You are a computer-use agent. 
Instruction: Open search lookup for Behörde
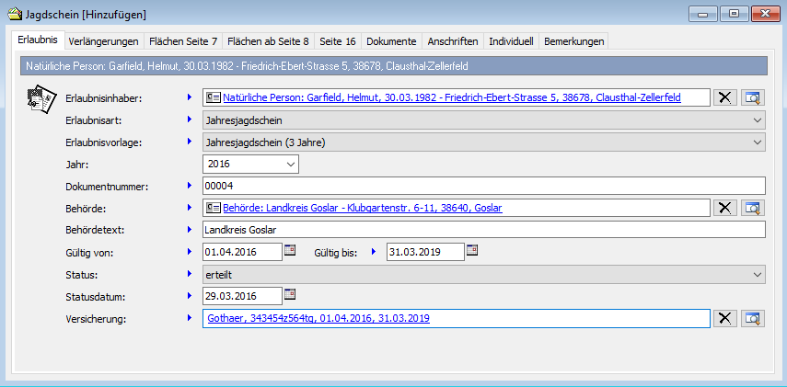(x=754, y=208)
